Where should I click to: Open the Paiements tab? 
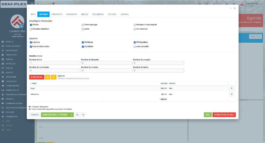tap(72, 14)
